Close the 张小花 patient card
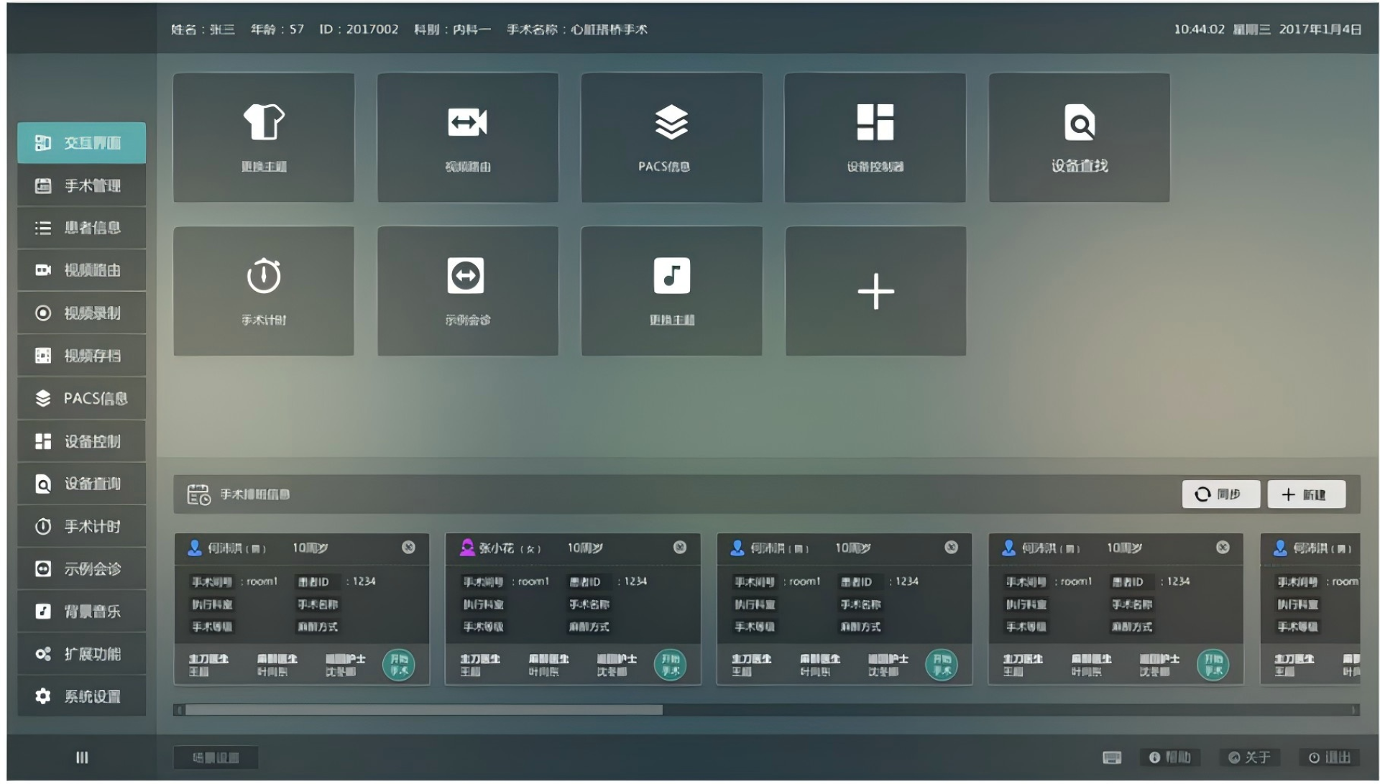Screen dimensions: 1380x784 coord(679,548)
